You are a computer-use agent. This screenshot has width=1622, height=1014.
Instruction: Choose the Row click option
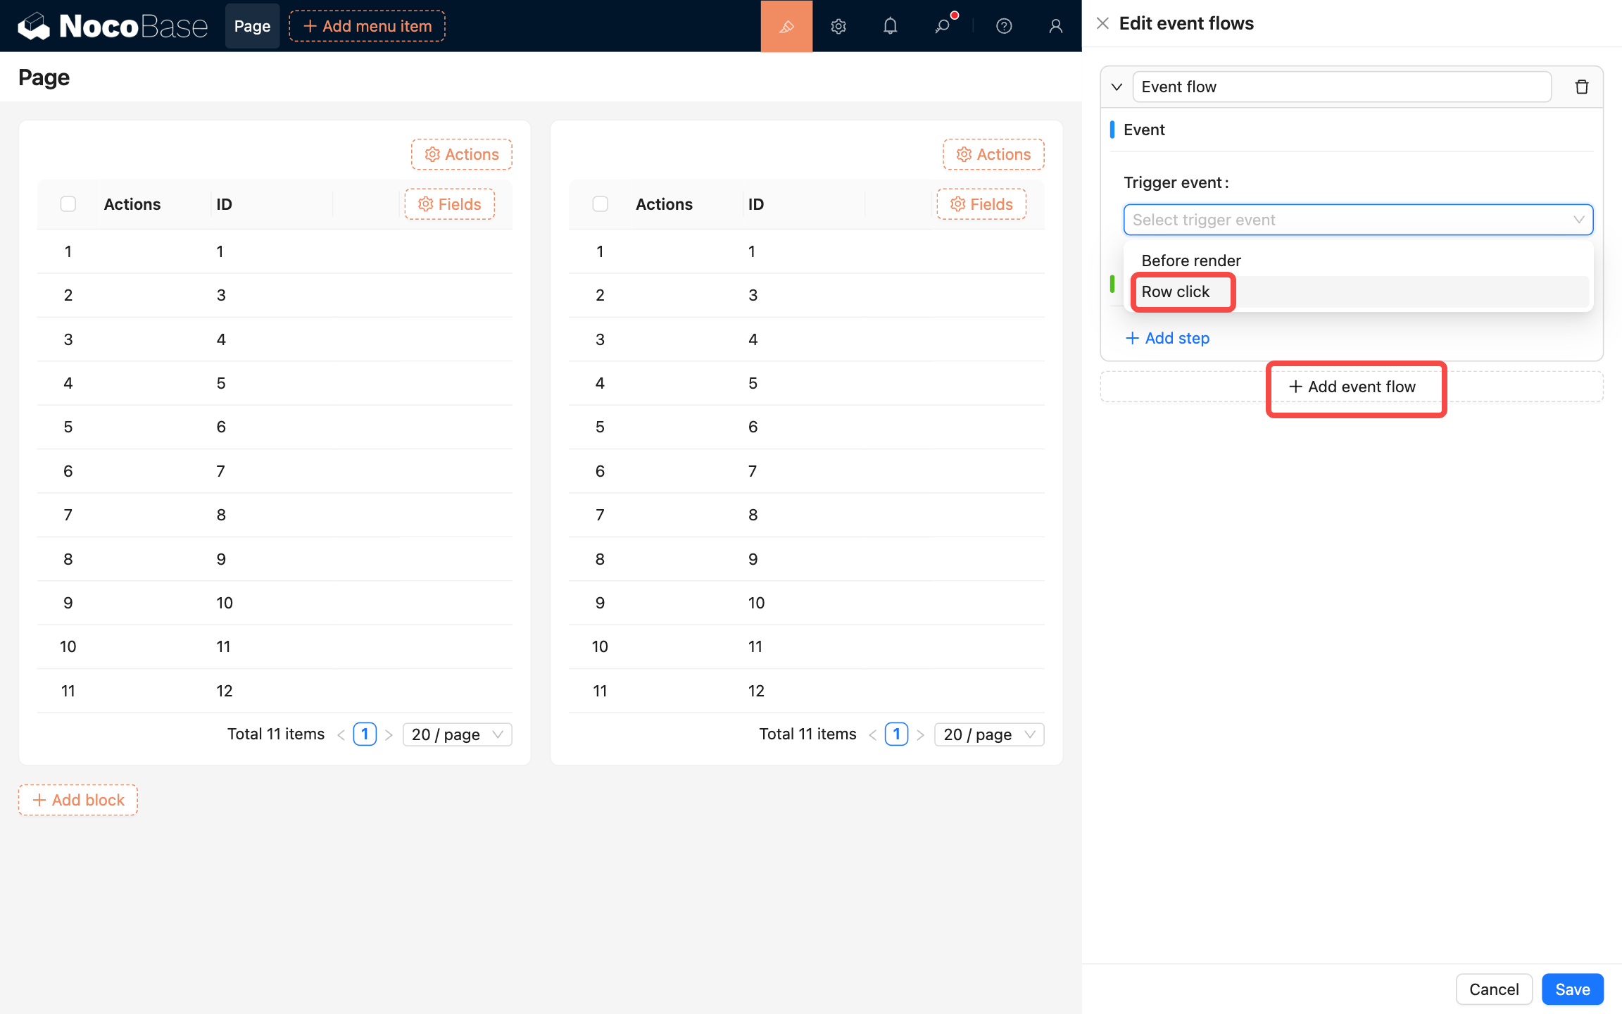coord(1176,292)
